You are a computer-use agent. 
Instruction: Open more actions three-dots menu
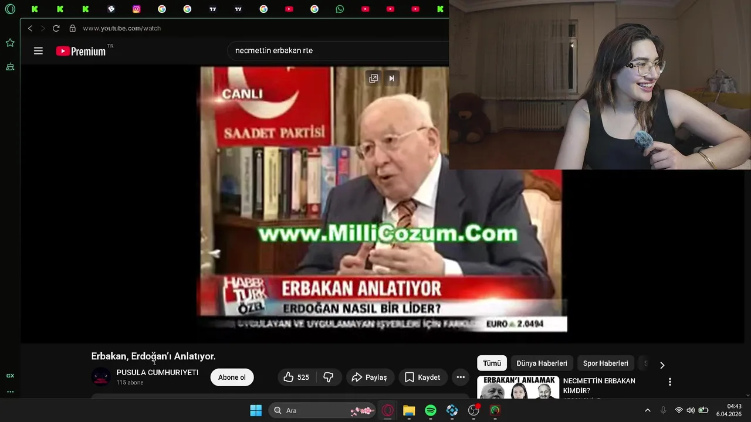pyautogui.click(x=461, y=377)
